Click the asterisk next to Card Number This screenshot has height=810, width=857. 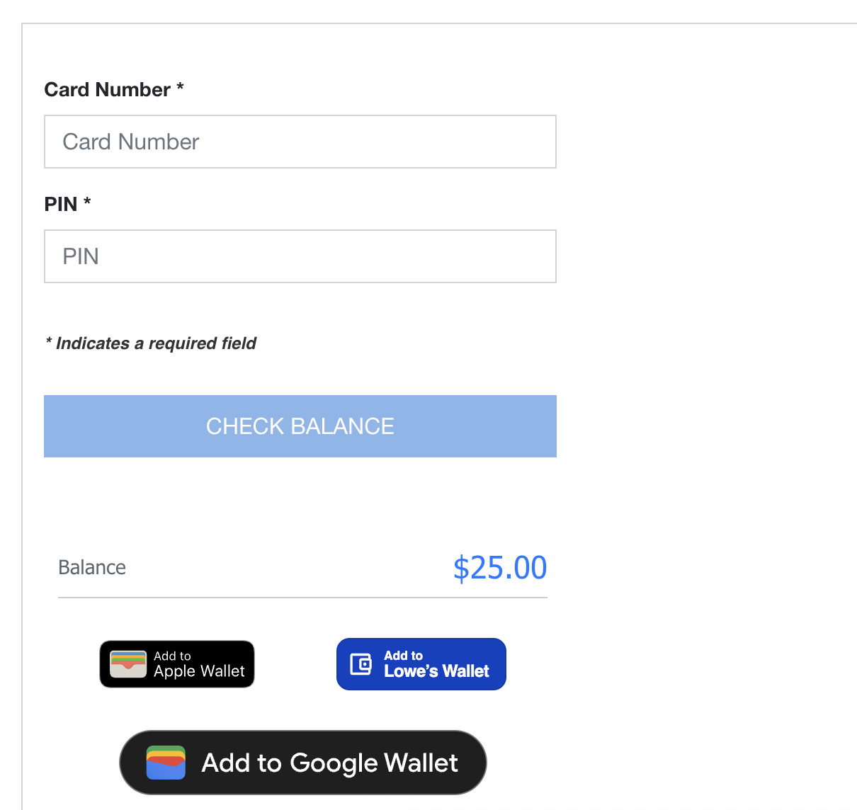click(180, 87)
